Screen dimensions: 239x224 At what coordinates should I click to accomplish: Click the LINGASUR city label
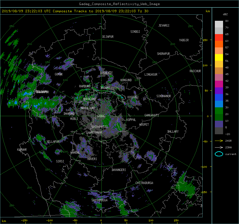click(x=151, y=75)
